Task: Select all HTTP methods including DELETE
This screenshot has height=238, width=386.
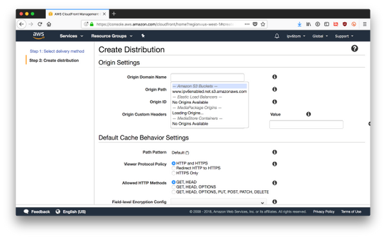Action: click(173, 192)
